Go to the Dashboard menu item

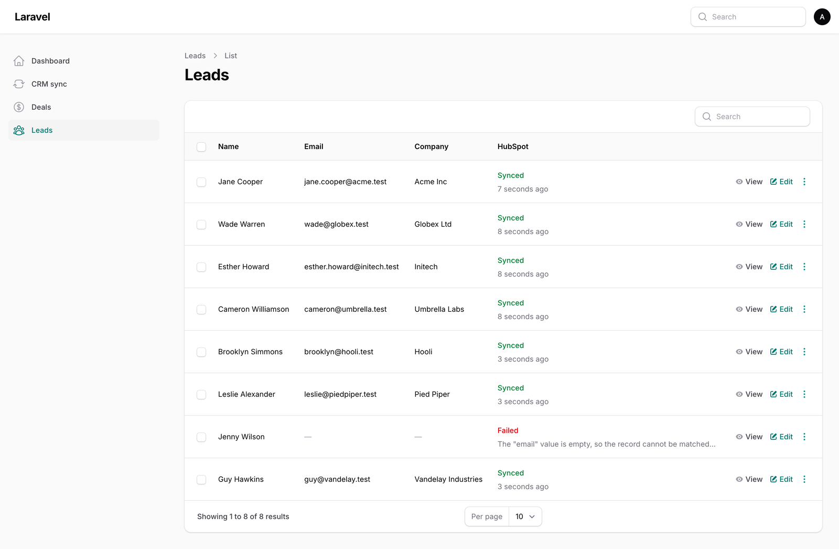point(84,61)
